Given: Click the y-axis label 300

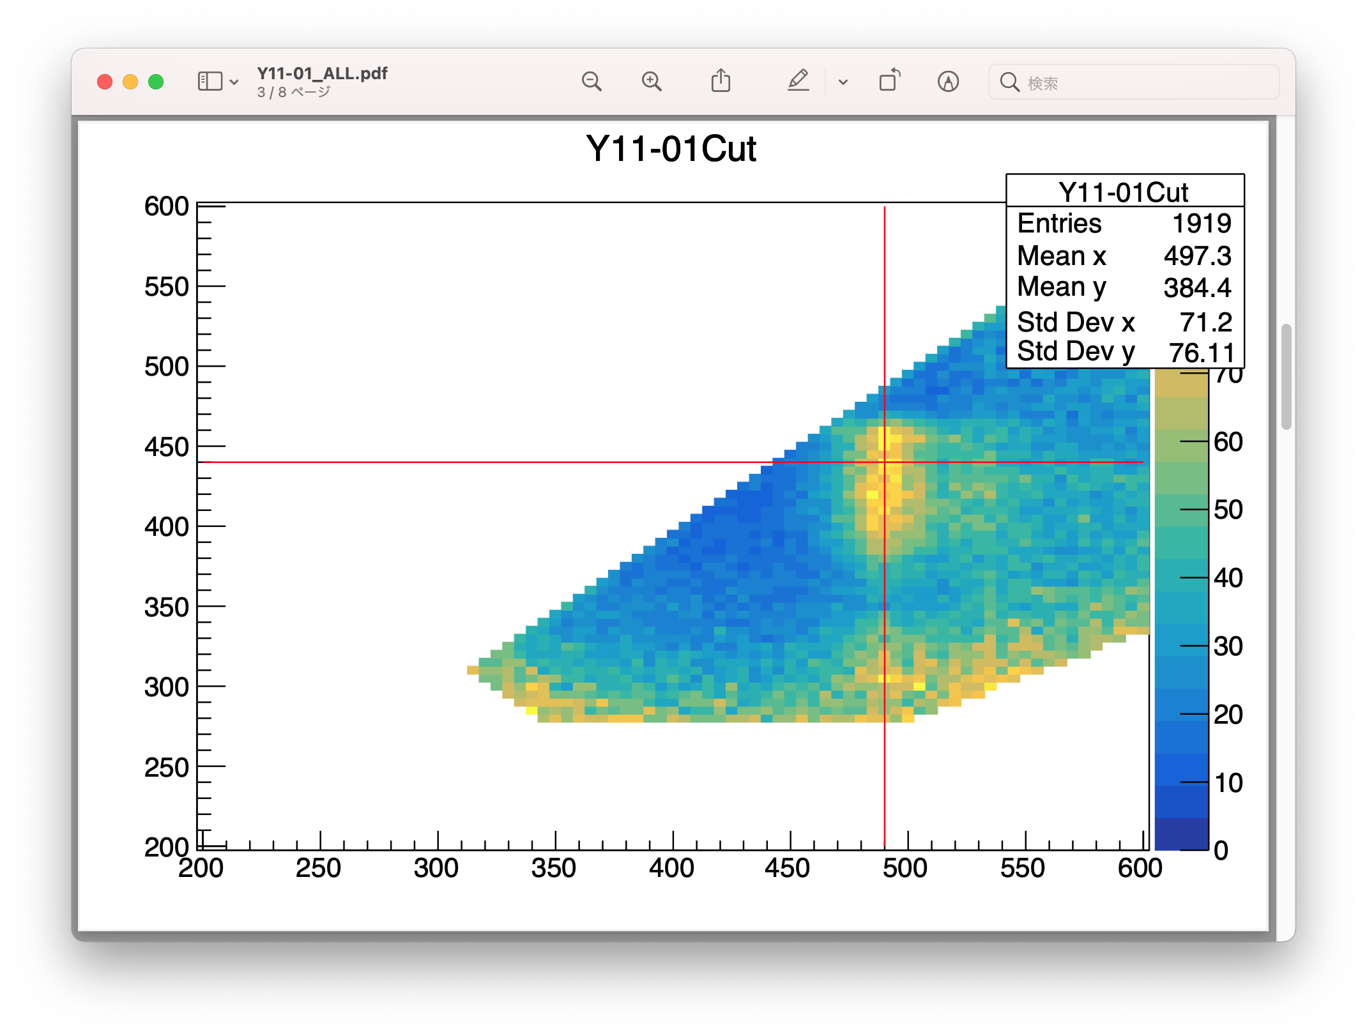Looking at the screenshot, I should [167, 687].
